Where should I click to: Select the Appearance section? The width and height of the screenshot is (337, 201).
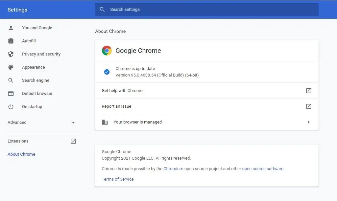click(x=33, y=67)
